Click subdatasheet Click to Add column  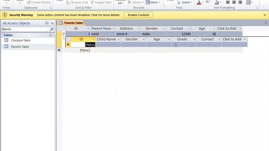tap(235, 39)
